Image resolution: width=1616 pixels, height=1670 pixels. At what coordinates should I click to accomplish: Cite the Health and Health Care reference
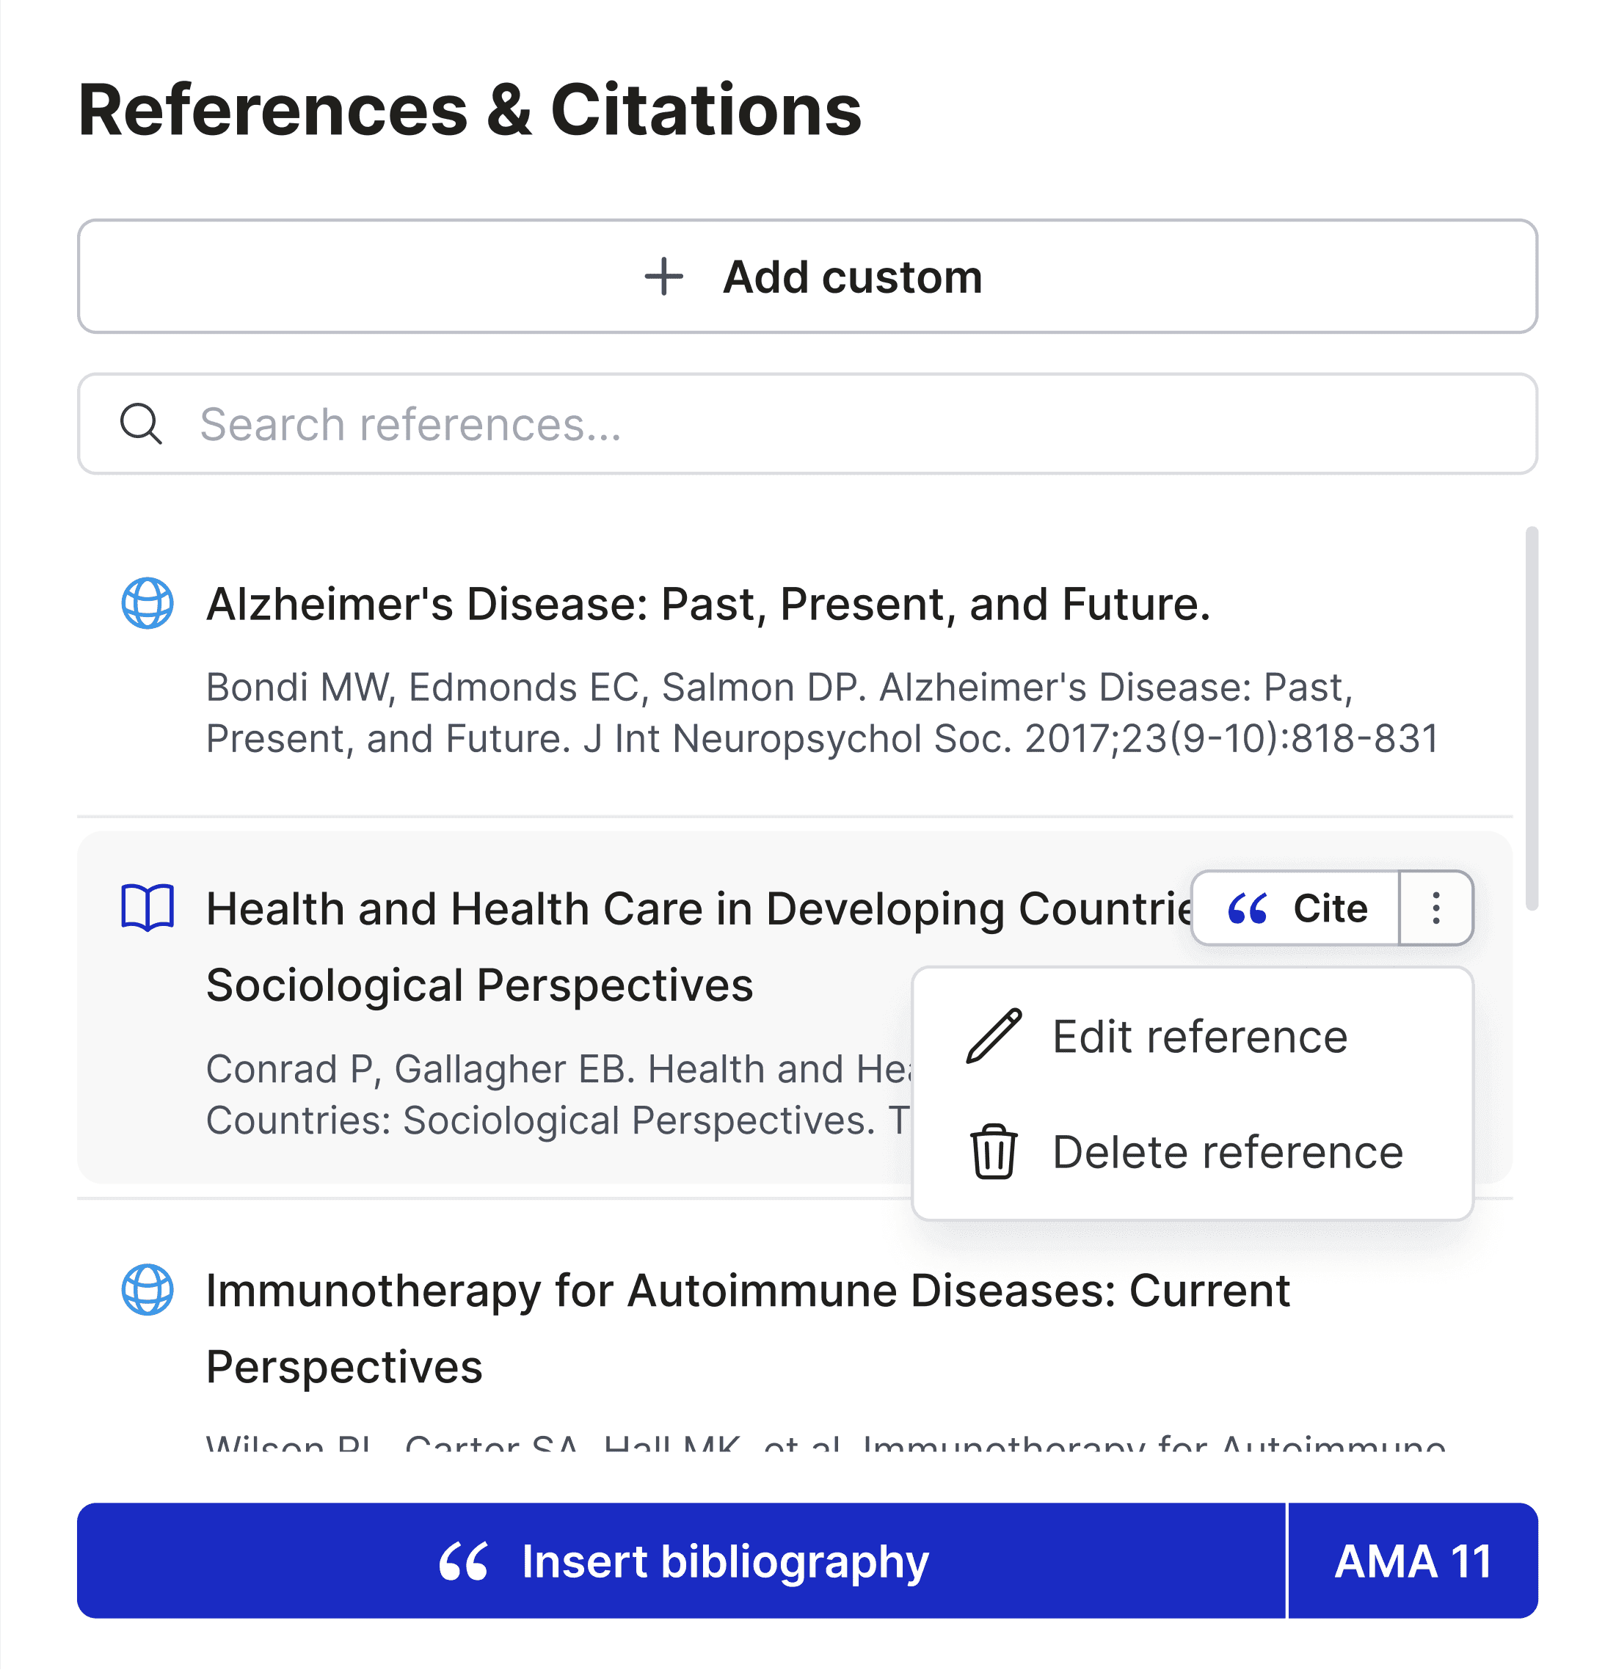(1295, 908)
